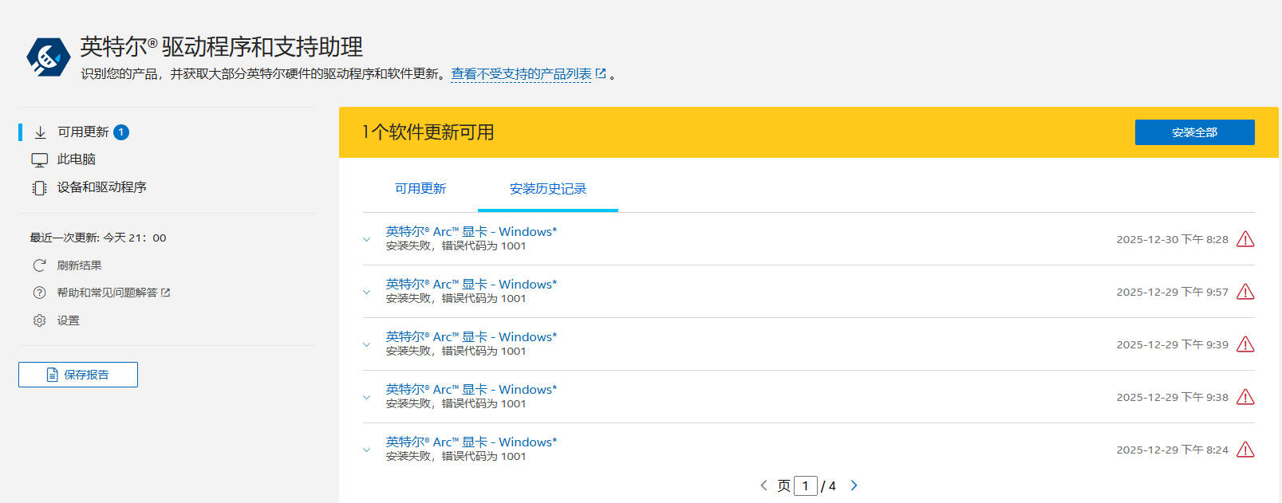Click the page number input field
This screenshot has height=503, width=1282.
[x=806, y=485]
